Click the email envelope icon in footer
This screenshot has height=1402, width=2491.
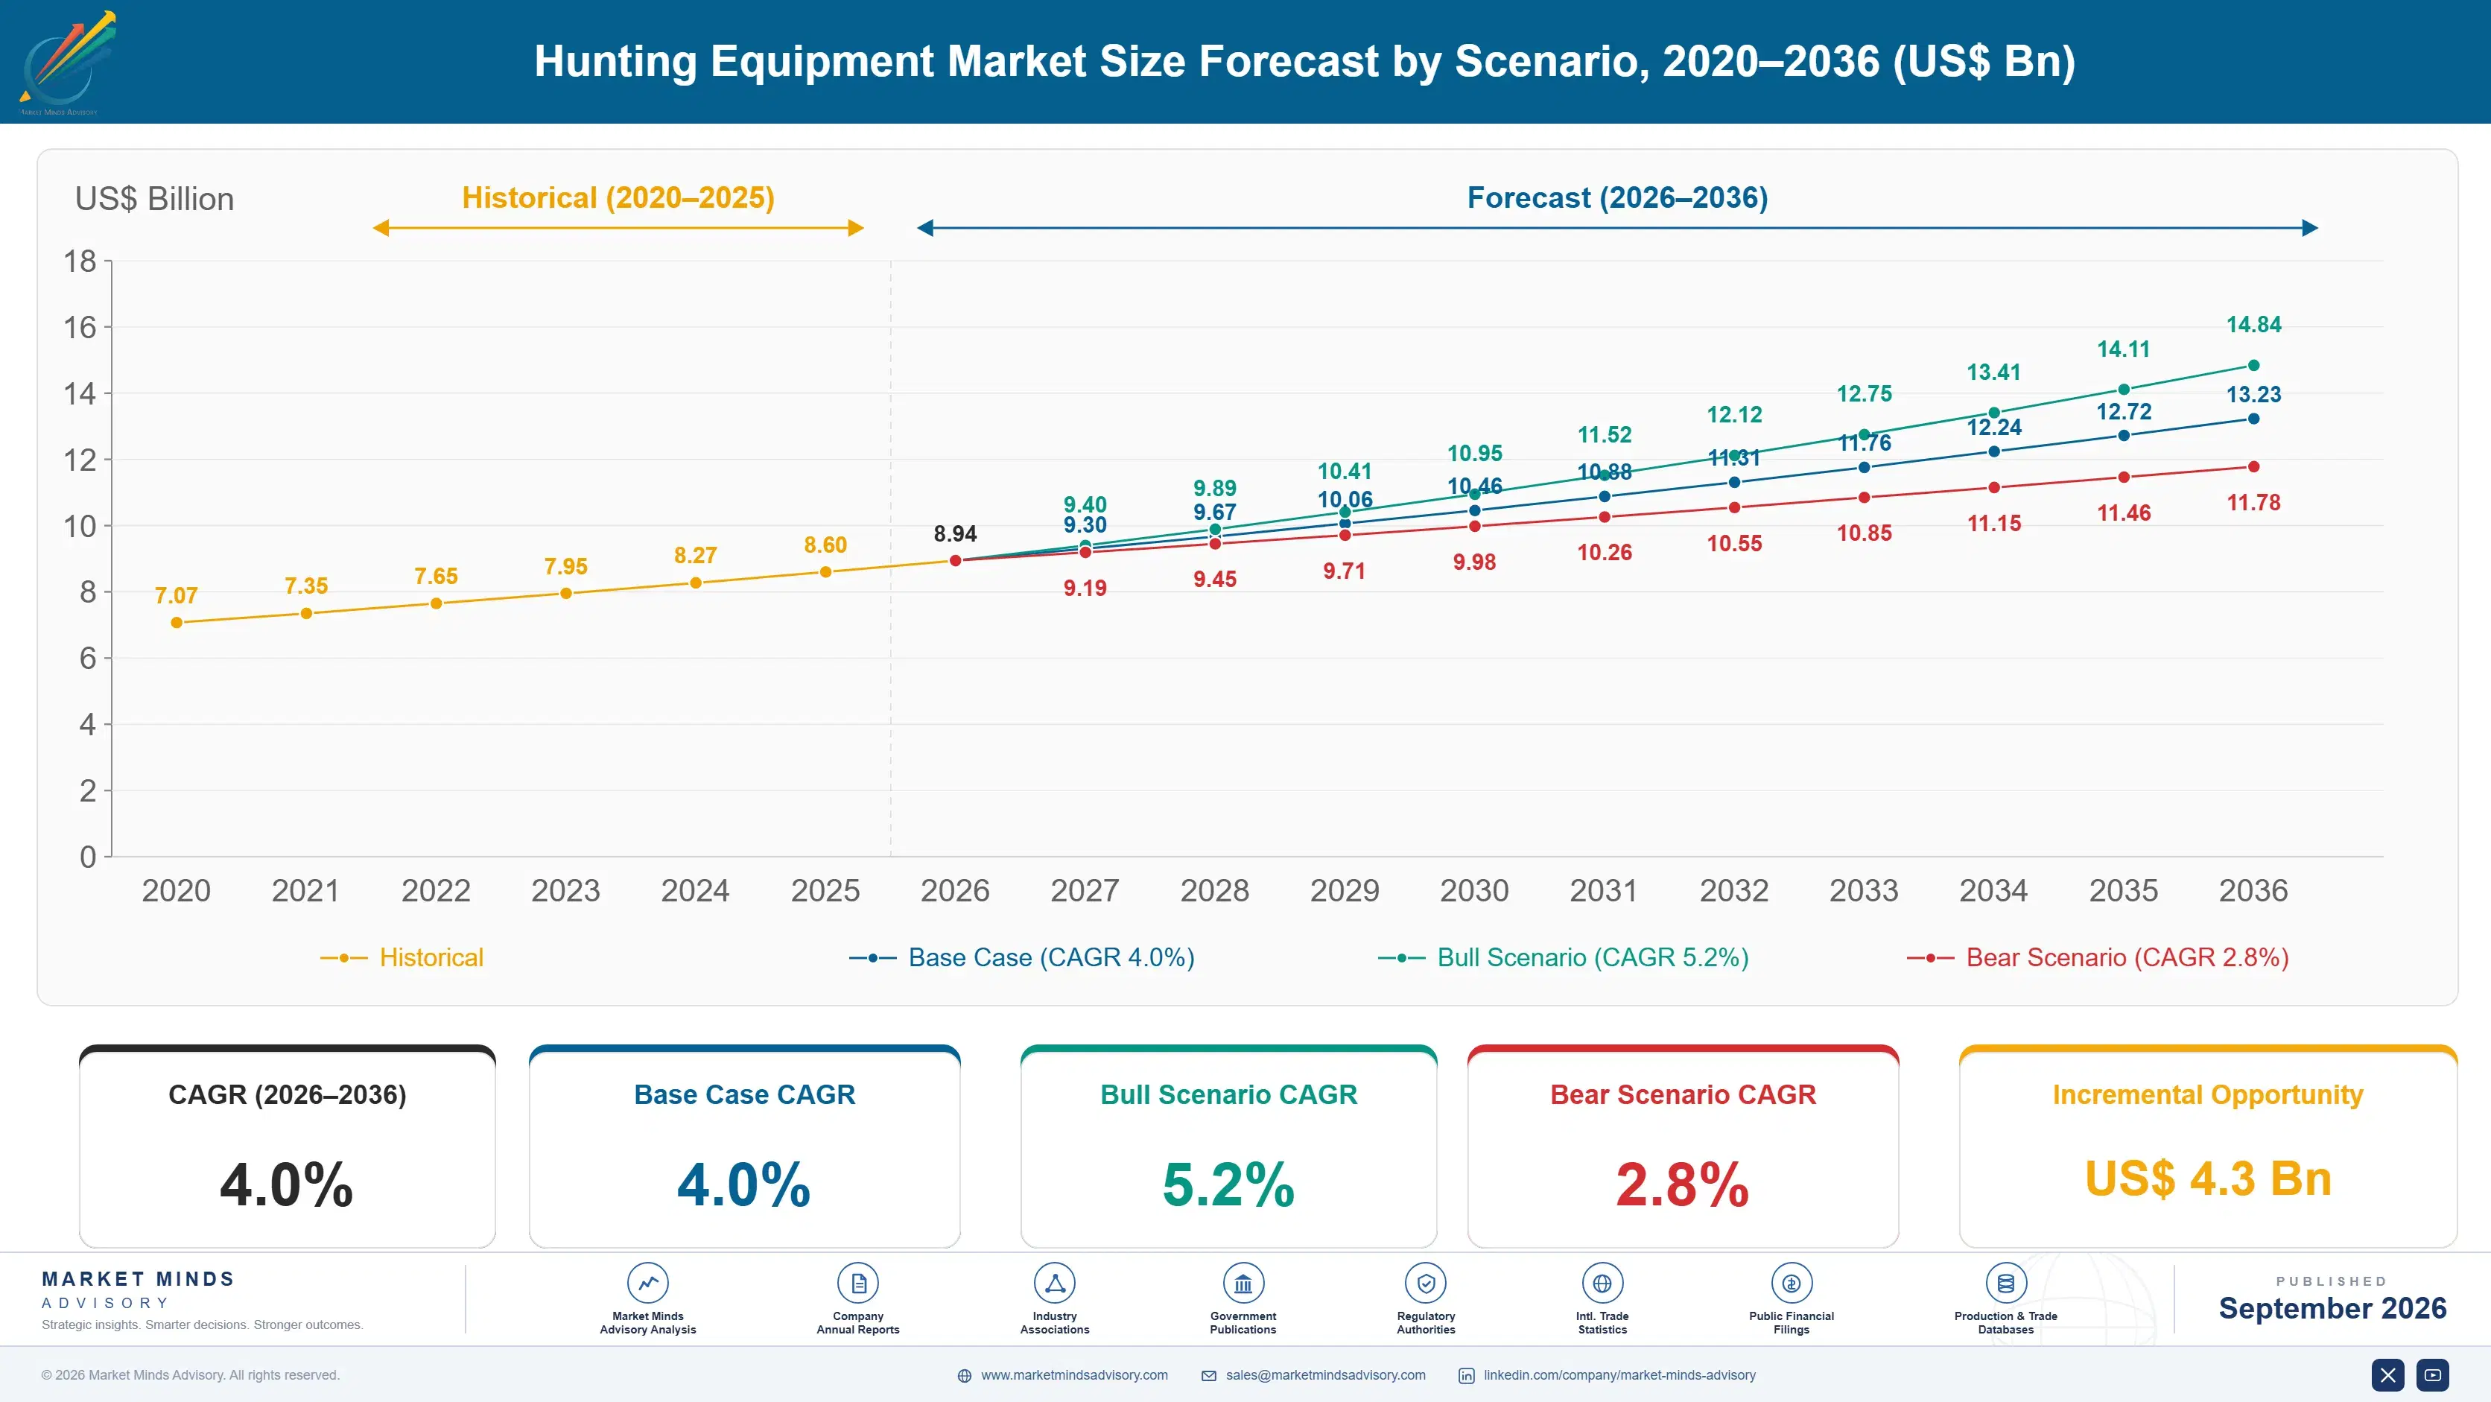point(1209,1376)
